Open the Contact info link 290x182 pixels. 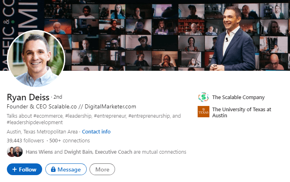[96, 132]
